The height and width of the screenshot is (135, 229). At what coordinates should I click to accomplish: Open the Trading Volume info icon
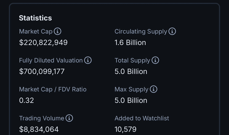[x=69, y=118]
